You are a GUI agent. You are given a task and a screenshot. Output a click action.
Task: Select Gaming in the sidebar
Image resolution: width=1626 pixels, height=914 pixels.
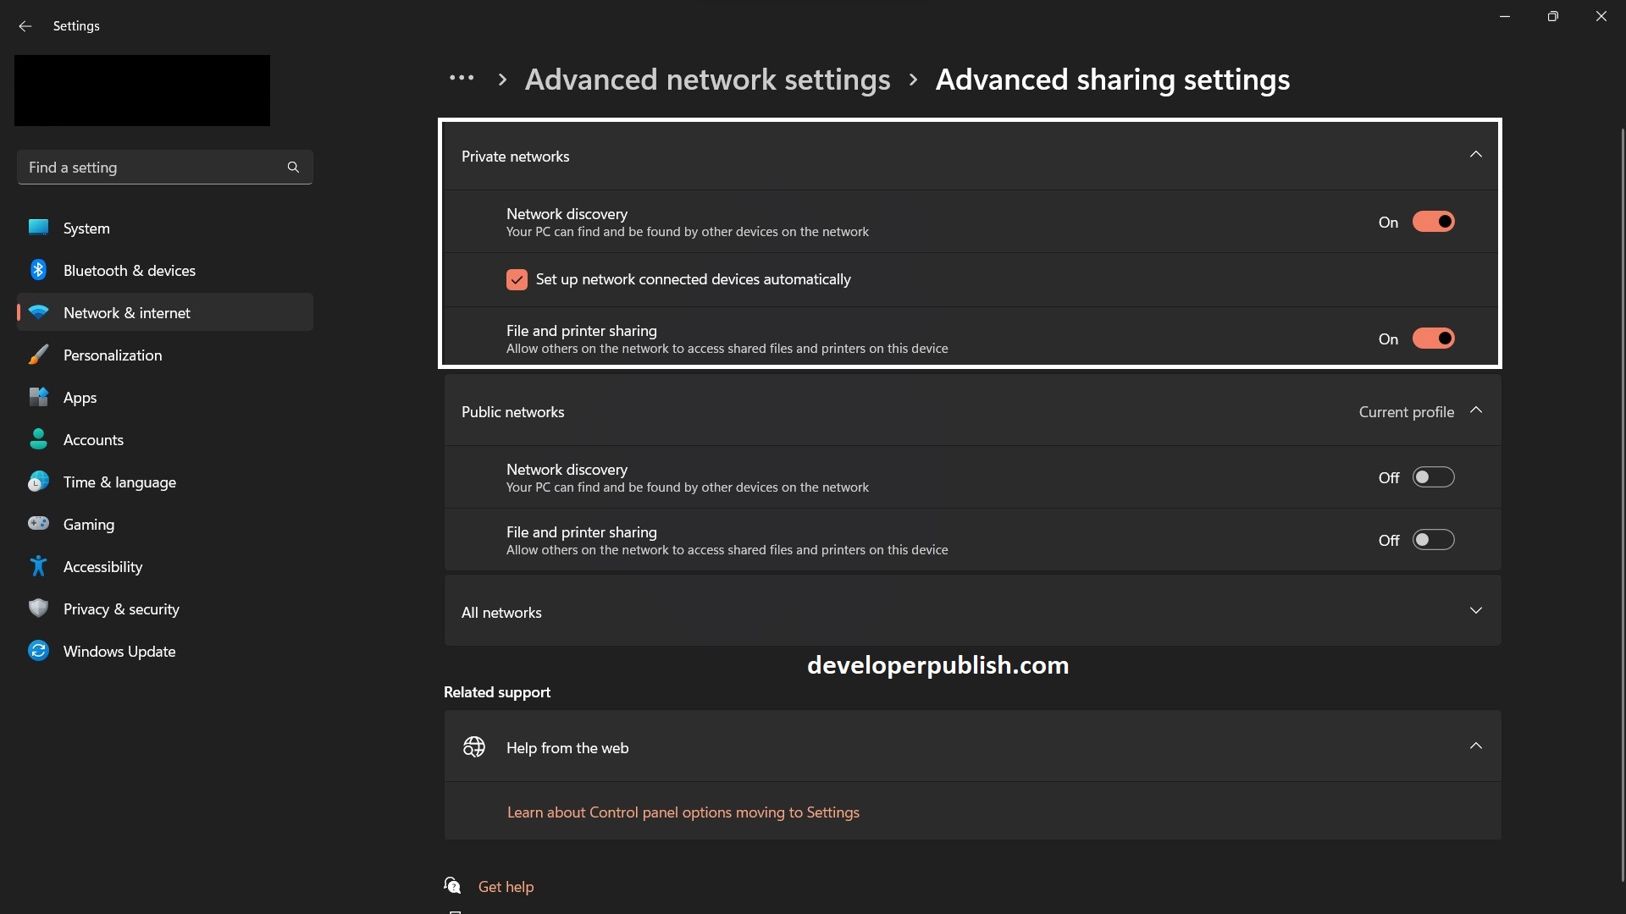click(x=88, y=524)
